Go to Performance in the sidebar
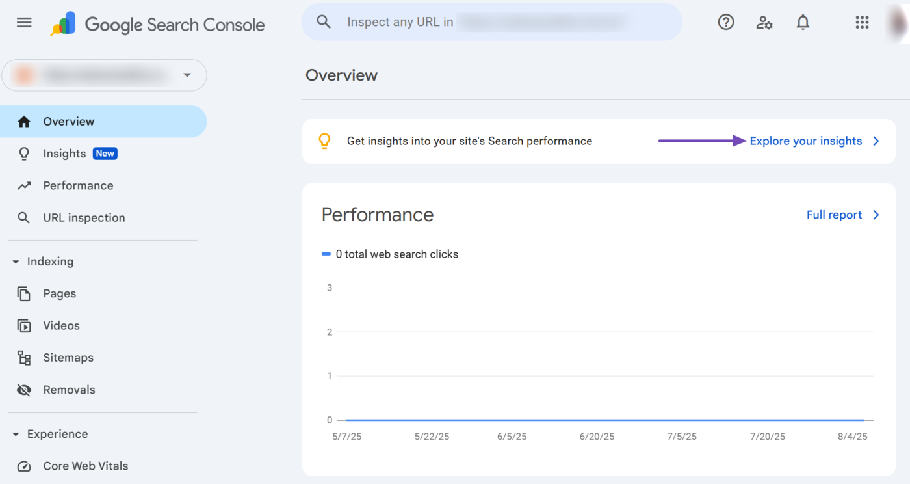 coord(78,186)
